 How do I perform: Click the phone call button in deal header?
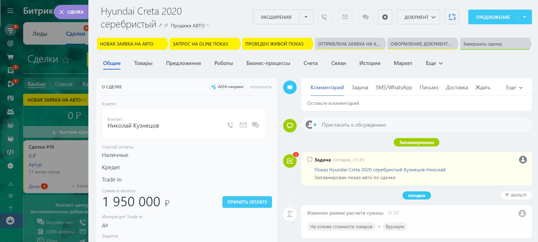pyautogui.click(x=324, y=17)
